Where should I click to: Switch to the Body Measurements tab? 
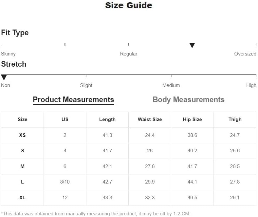[x=188, y=99]
